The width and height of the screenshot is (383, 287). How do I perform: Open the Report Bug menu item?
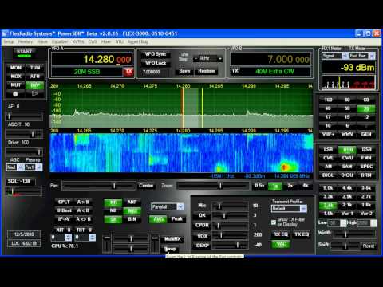point(137,41)
